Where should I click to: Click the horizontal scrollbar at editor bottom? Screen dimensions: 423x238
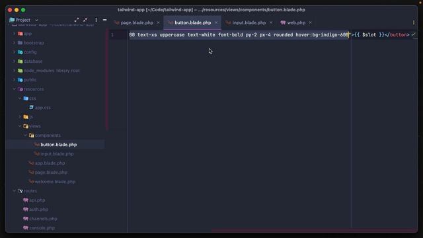pyautogui.click(x=314, y=231)
